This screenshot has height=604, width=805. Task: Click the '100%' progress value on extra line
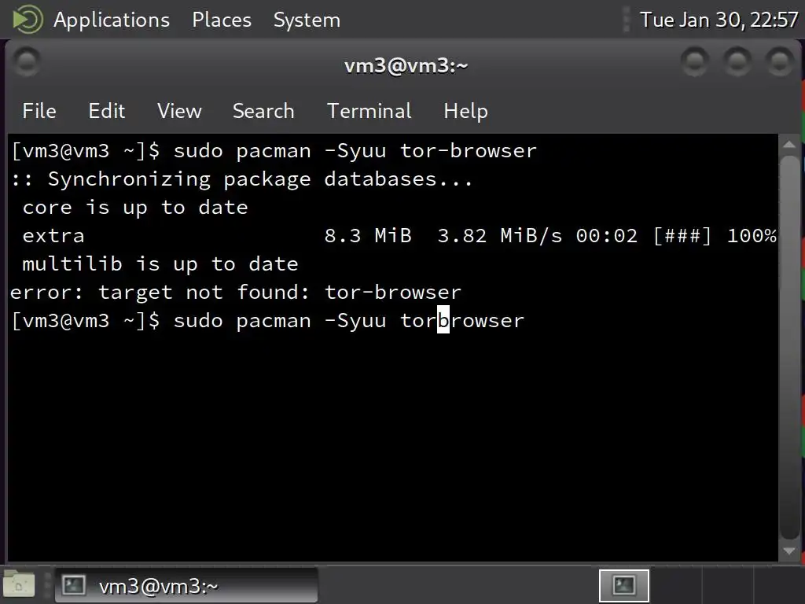(x=752, y=236)
